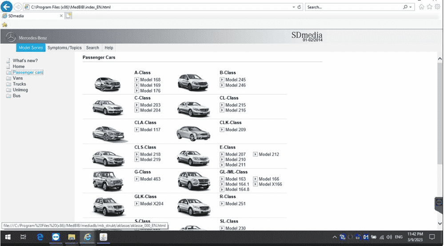
Task: Click scrollbar down arrow
Action: [440, 223]
